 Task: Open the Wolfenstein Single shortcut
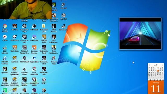[x=44, y=50]
